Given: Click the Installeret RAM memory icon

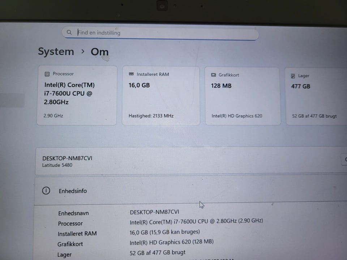Looking at the screenshot, I should [x=131, y=74].
